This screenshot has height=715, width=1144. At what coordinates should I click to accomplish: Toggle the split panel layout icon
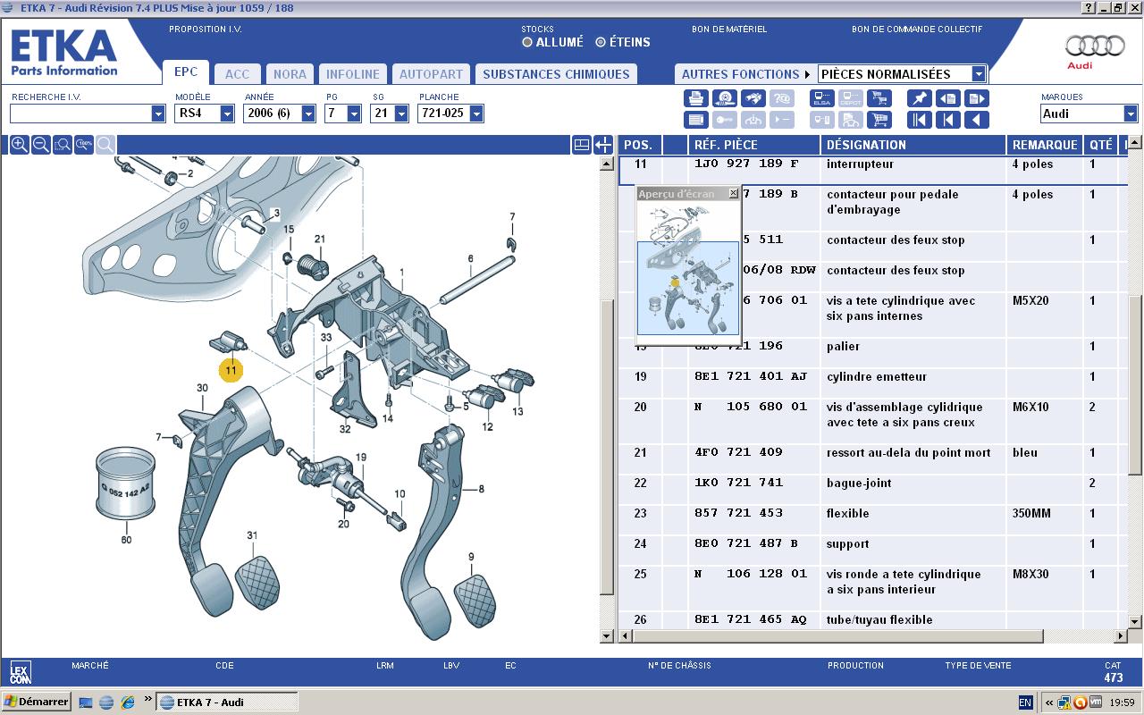coord(581,145)
